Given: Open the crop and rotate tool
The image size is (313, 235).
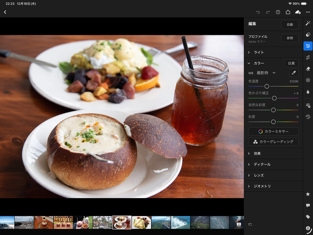Looking at the screenshot, I should coord(308,58).
